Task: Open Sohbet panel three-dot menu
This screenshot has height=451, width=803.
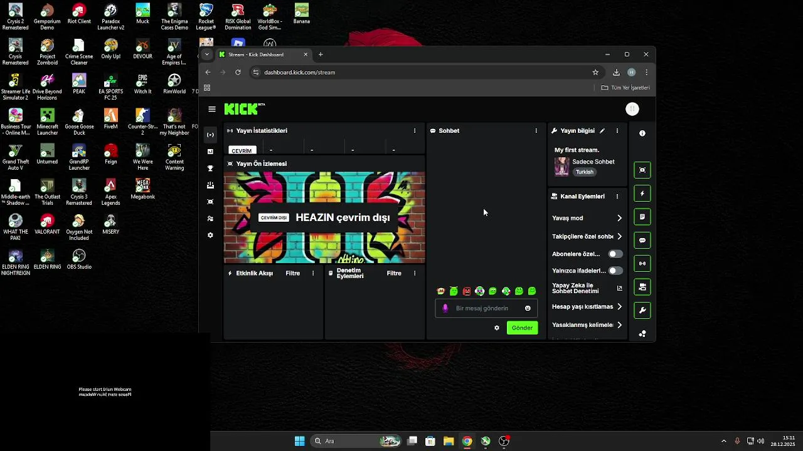Action: click(x=536, y=131)
